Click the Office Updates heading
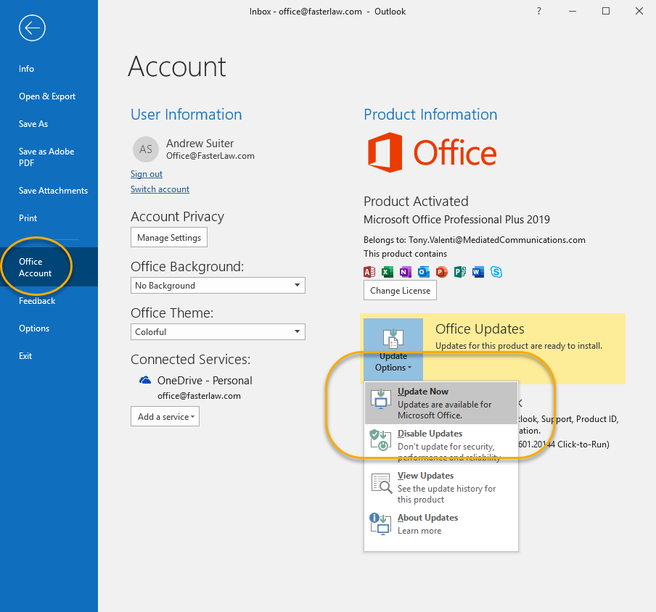 tap(480, 329)
